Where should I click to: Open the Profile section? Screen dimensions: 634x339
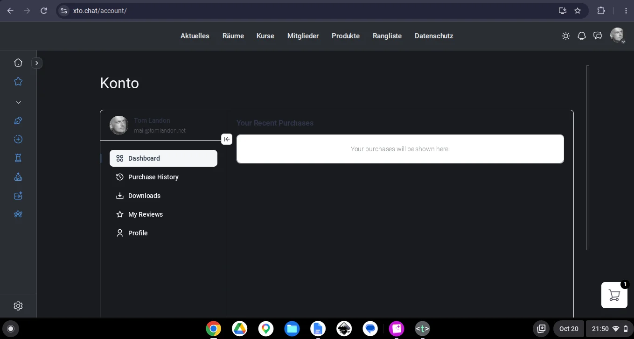[163, 233]
